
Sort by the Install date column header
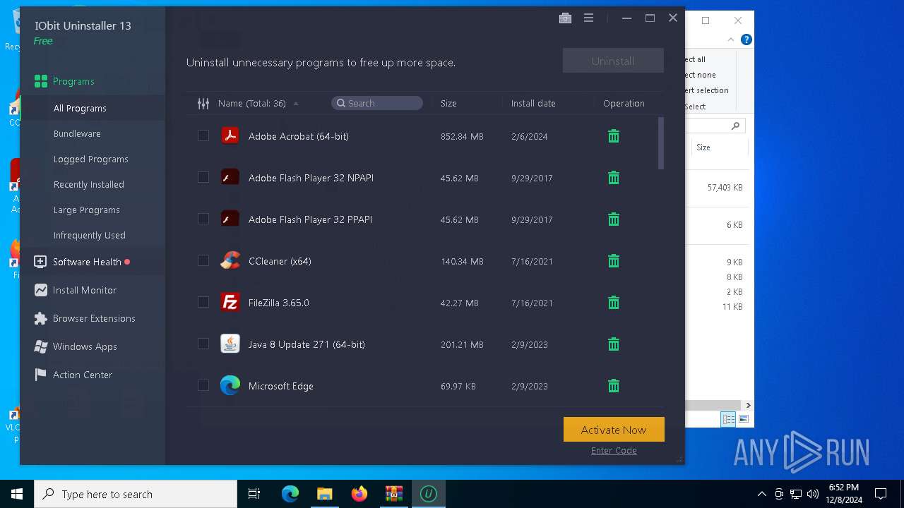coord(533,103)
